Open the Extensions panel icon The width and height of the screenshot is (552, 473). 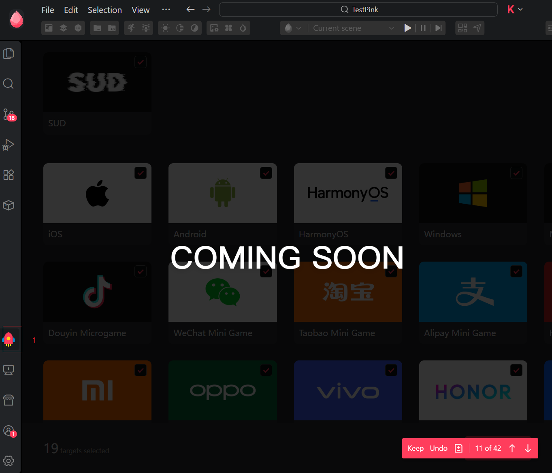9,175
